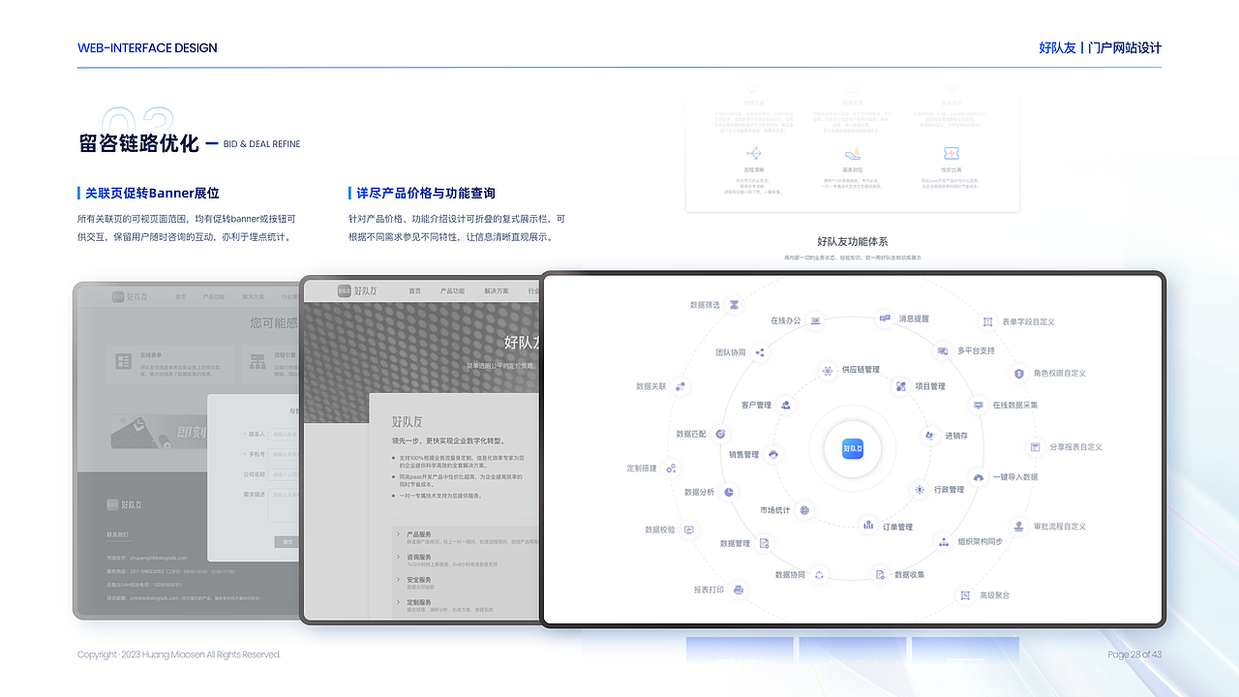Click the 客户管理 customer management icon
The width and height of the screenshot is (1239, 697).
(785, 405)
